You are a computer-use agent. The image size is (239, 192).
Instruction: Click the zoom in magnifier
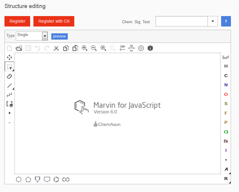pos(84,48)
